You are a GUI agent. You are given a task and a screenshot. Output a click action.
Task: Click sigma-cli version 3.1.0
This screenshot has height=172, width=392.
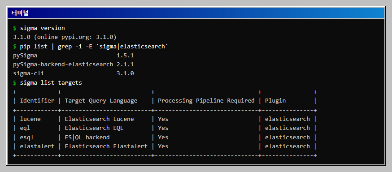(x=125, y=73)
